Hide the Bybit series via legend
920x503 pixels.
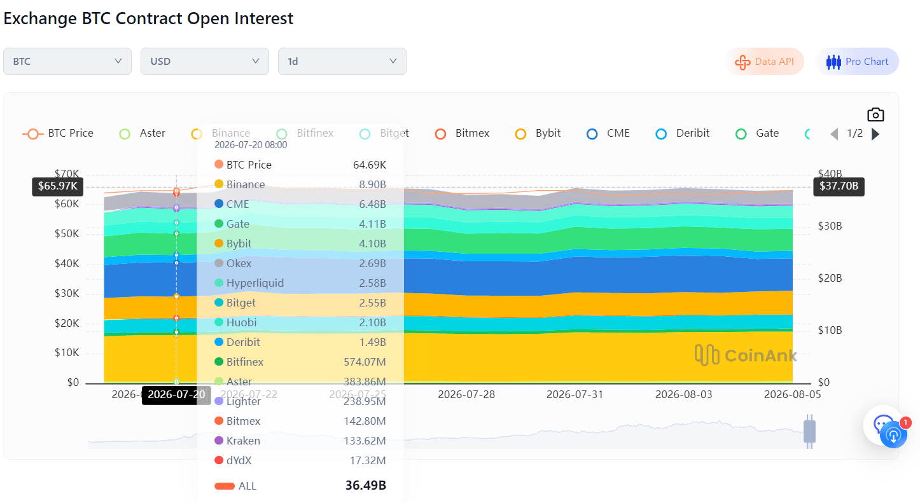coord(538,134)
